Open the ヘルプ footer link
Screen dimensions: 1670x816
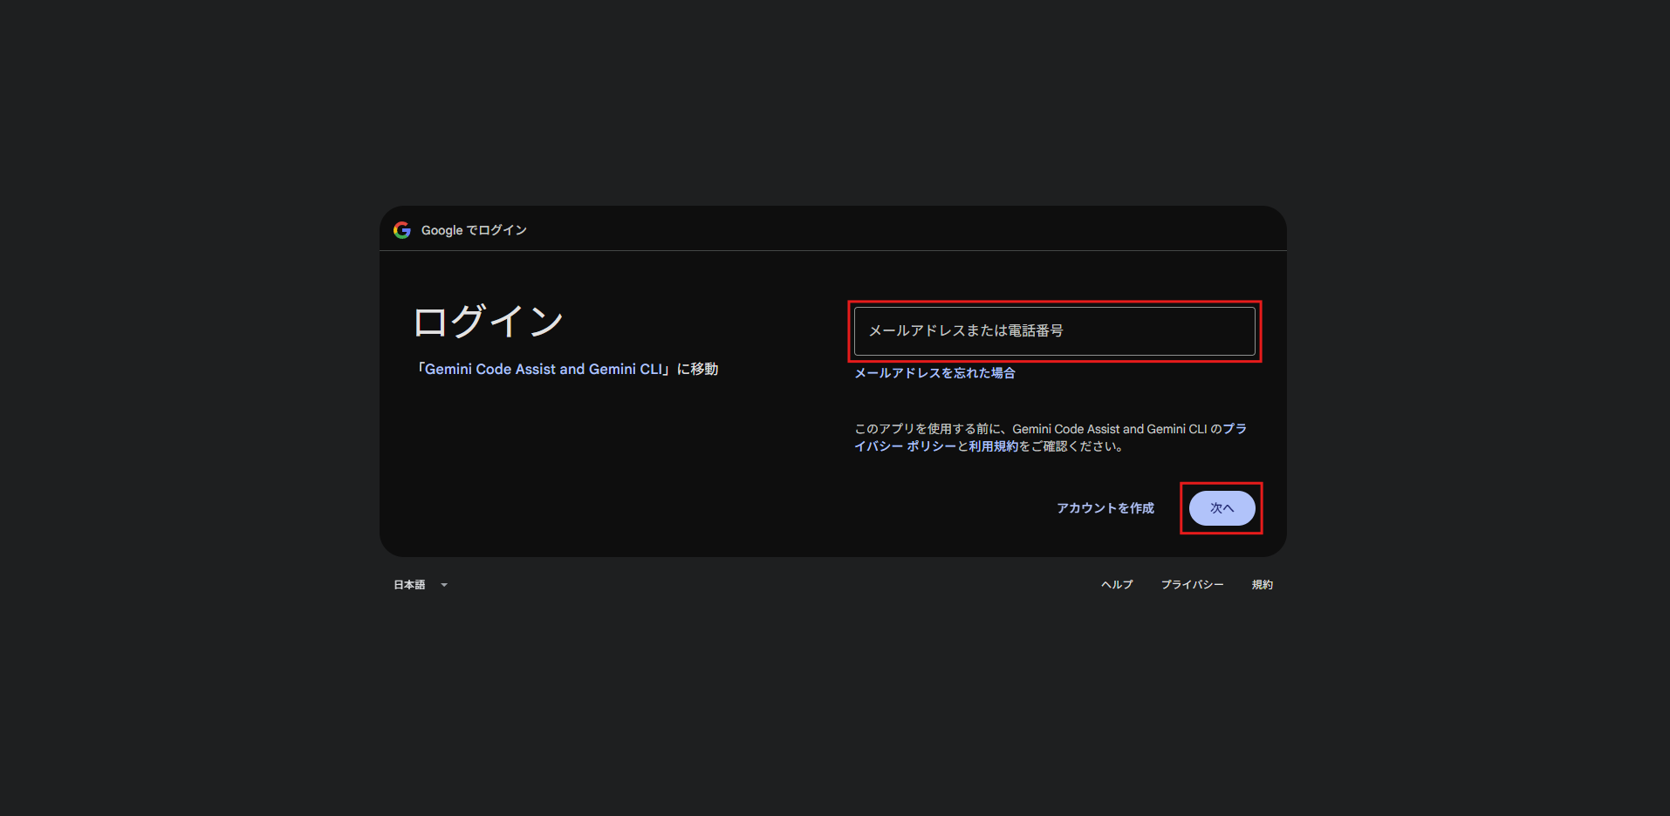(x=1117, y=585)
